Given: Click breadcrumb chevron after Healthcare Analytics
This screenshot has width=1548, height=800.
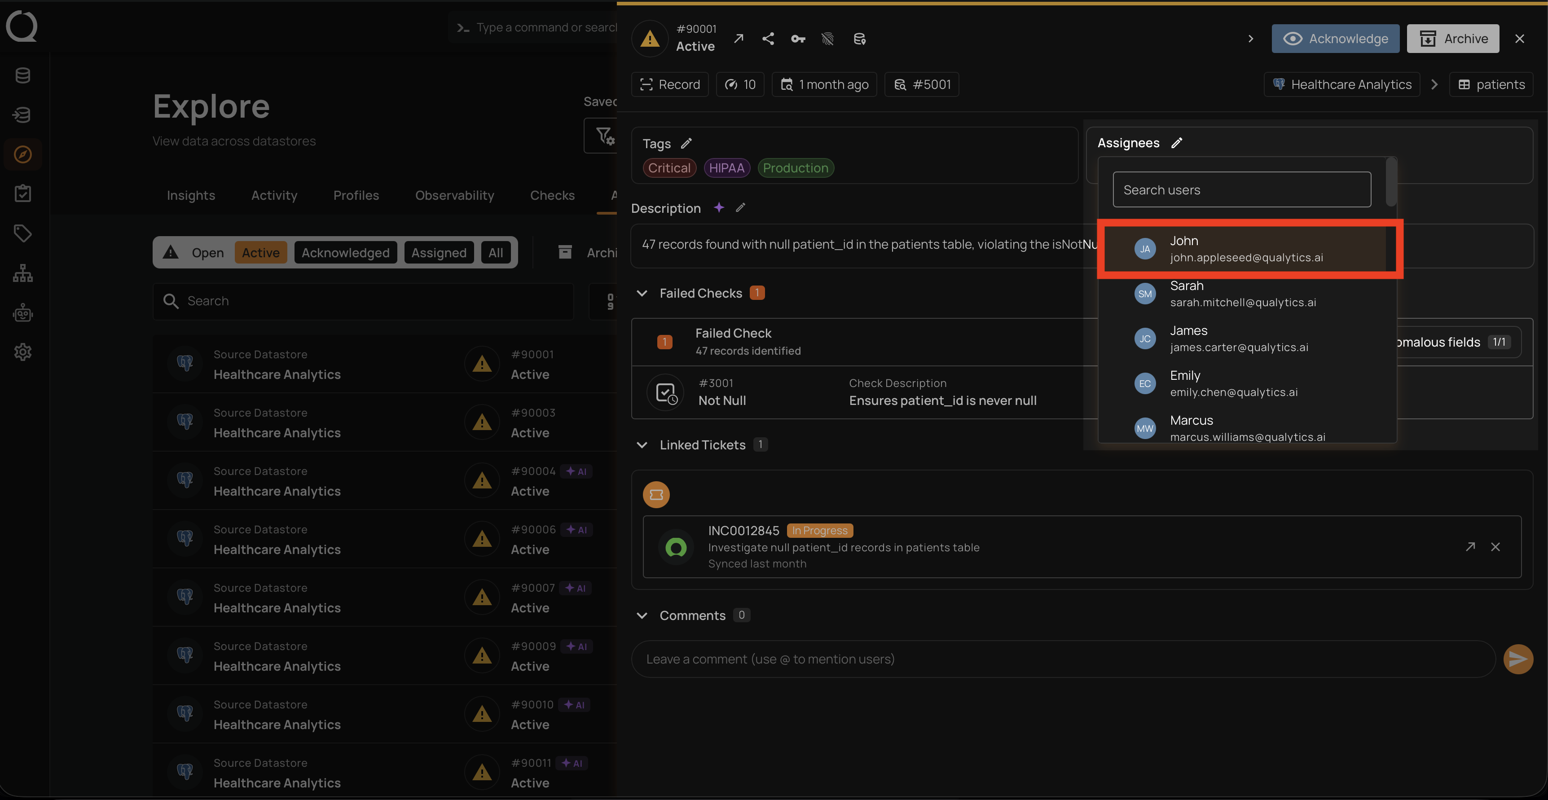Looking at the screenshot, I should [1434, 85].
